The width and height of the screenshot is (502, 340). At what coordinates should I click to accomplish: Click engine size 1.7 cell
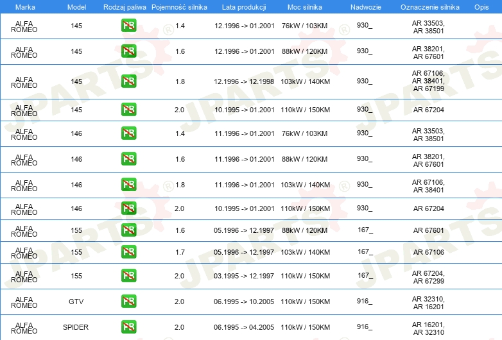pyautogui.click(x=180, y=252)
